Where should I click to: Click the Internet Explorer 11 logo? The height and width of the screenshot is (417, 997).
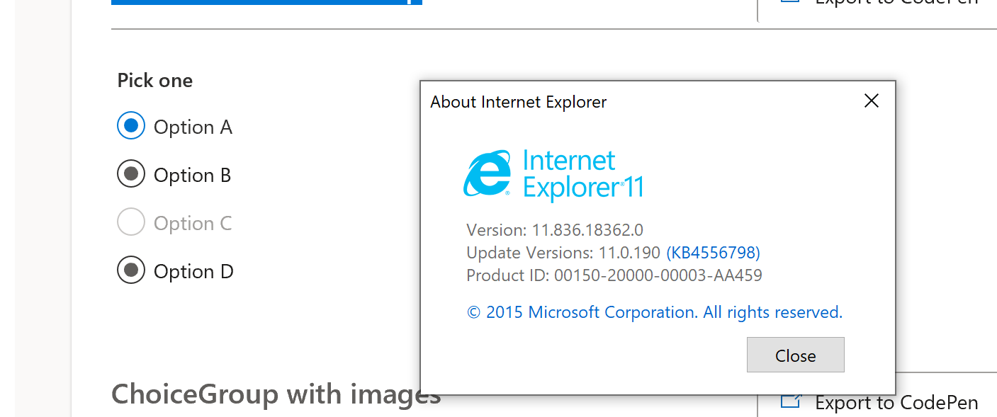click(x=553, y=173)
